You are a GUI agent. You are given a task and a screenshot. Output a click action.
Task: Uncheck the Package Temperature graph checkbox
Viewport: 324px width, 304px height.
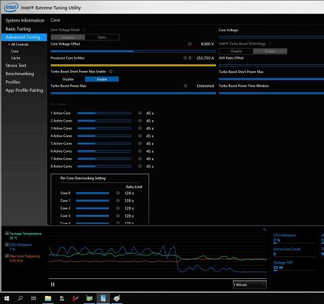tap(7, 234)
